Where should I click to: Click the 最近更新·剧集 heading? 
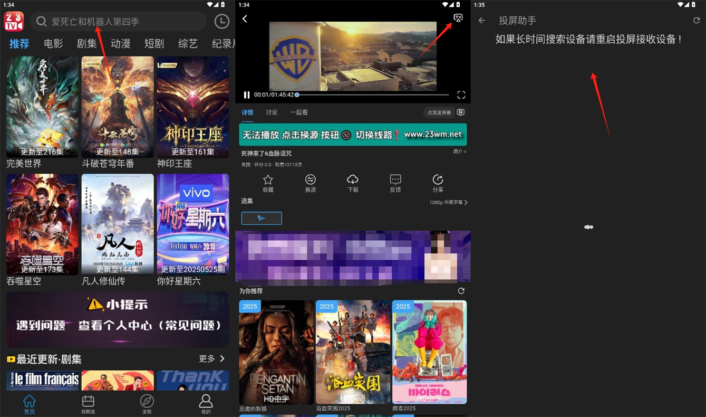[x=49, y=359]
